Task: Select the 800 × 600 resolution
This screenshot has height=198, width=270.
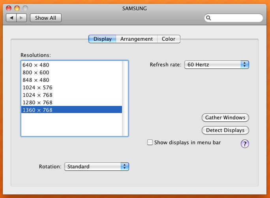Action: (71, 72)
